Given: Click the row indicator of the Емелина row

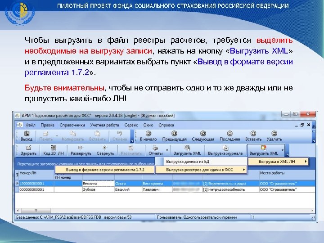Looking at the screenshot, I should pyautogui.click(x=17, y=183).
